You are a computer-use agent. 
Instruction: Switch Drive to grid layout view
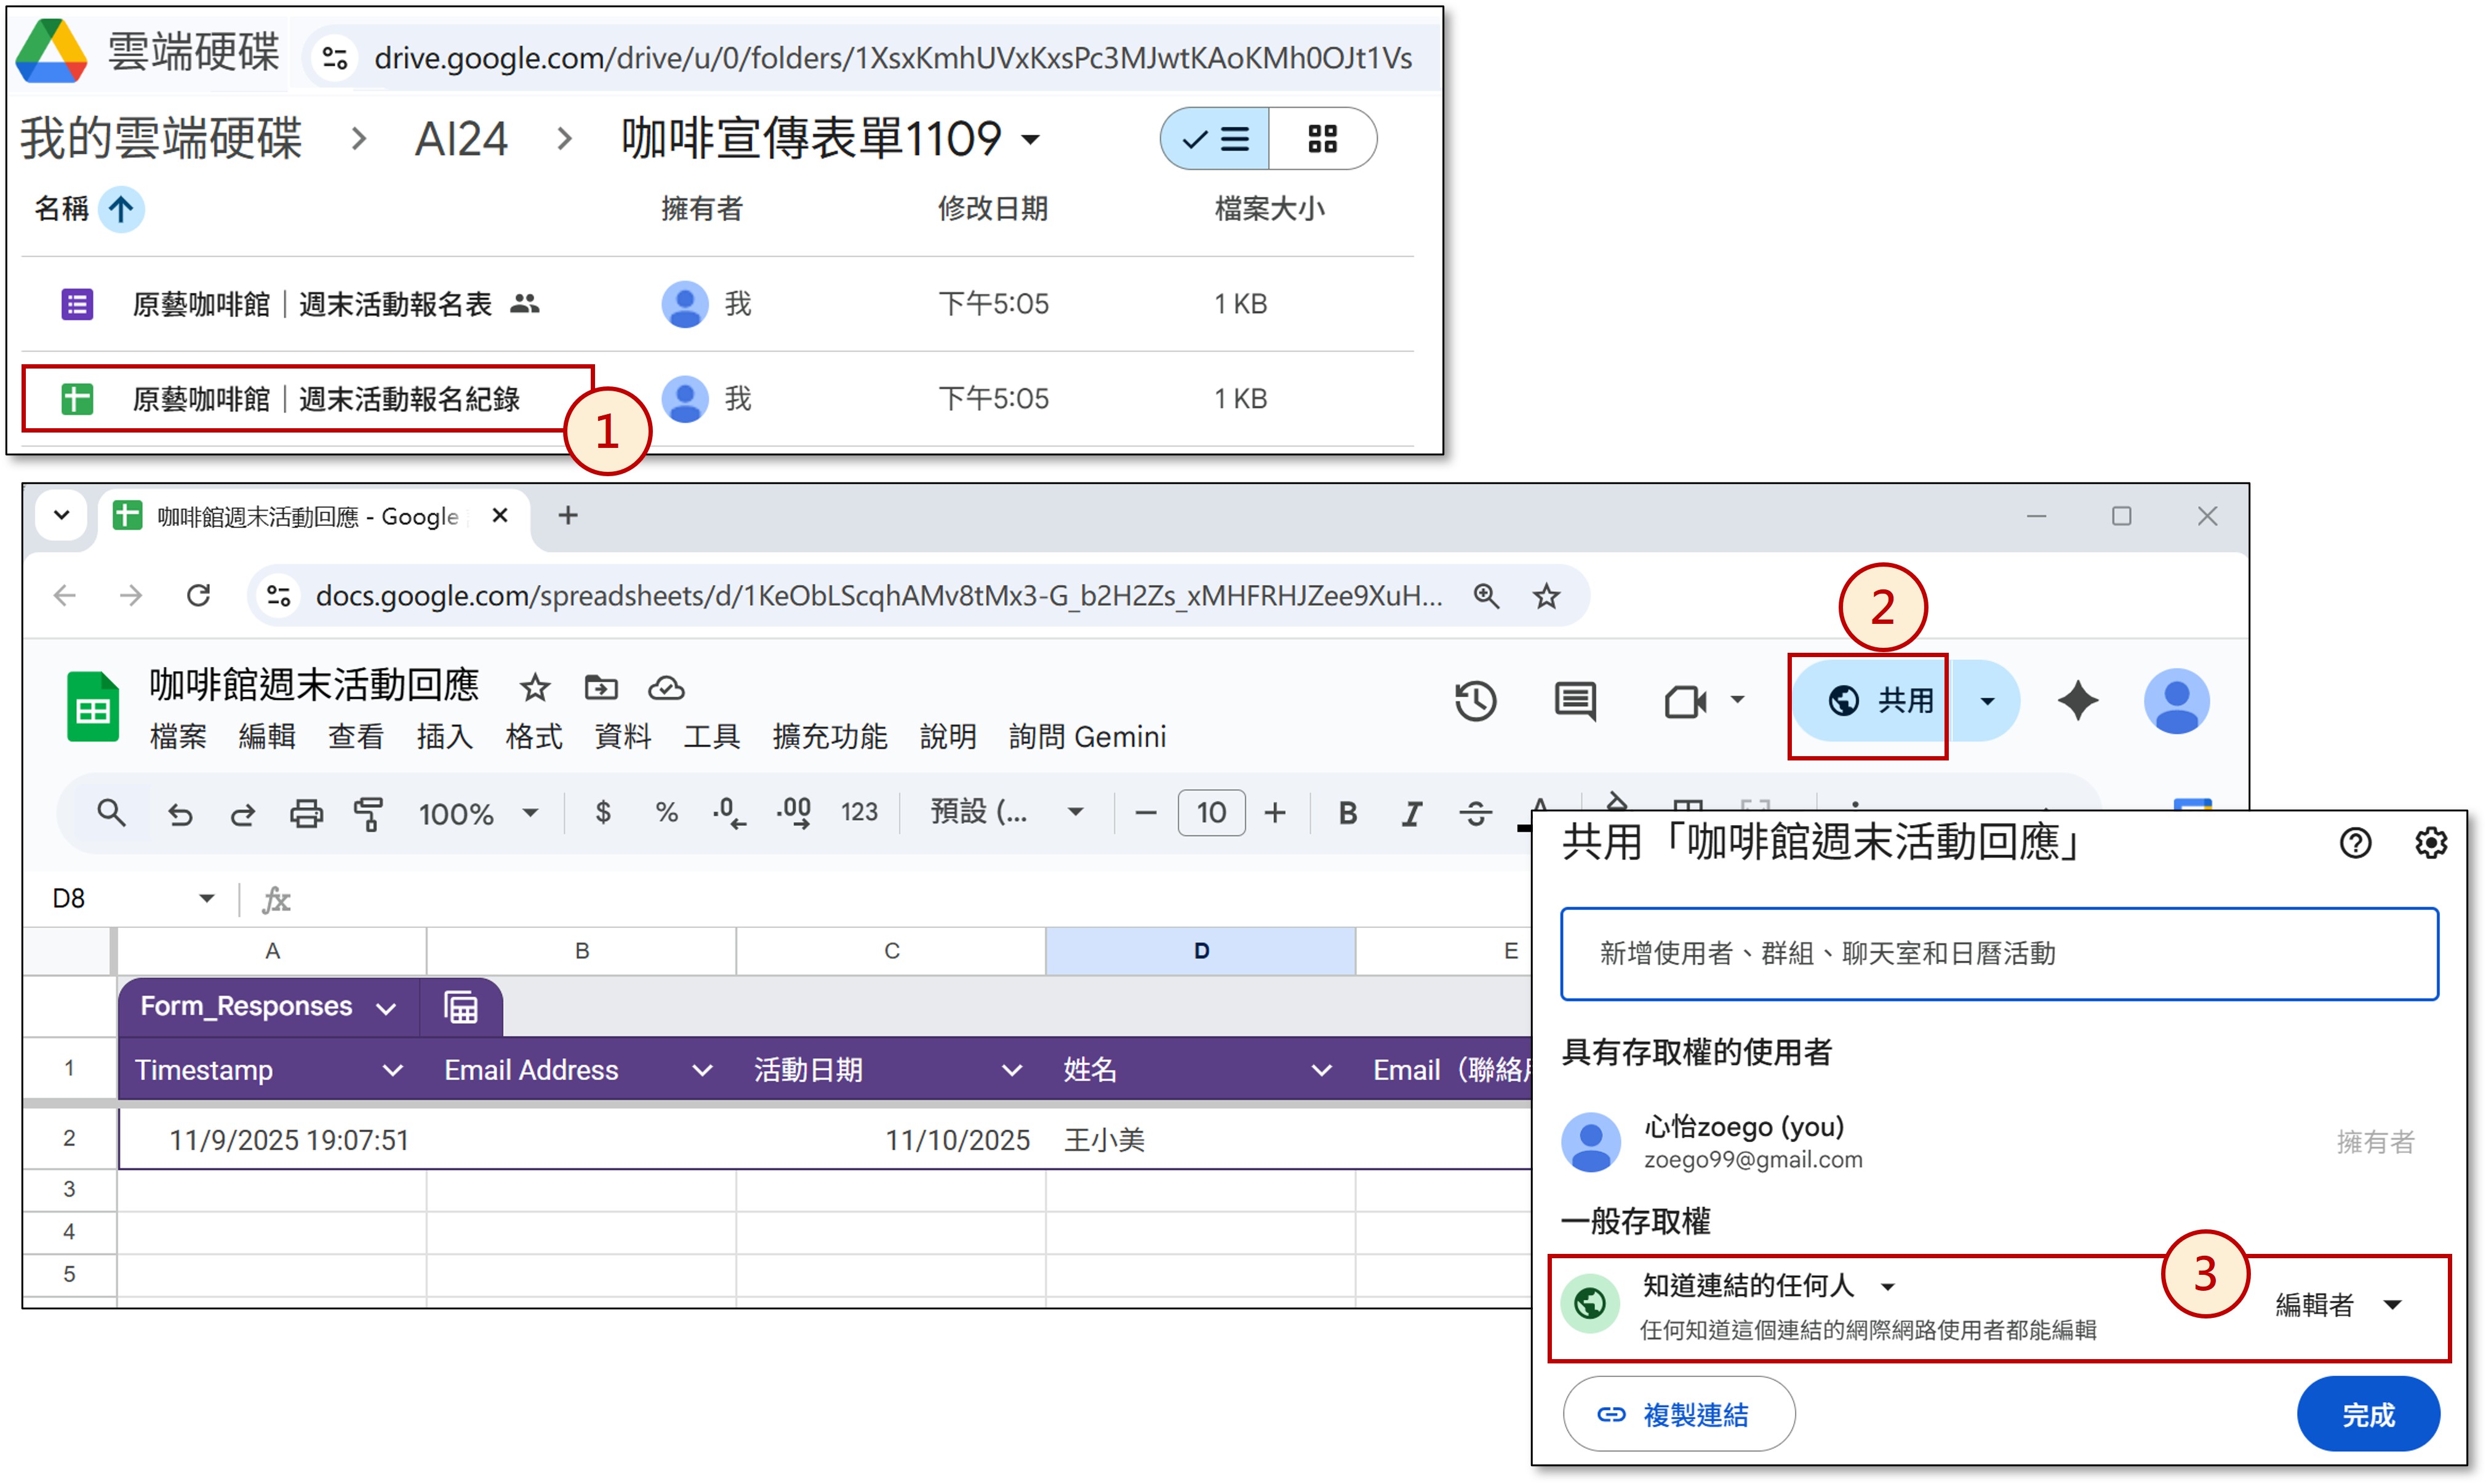click(x=1322, y=139)
